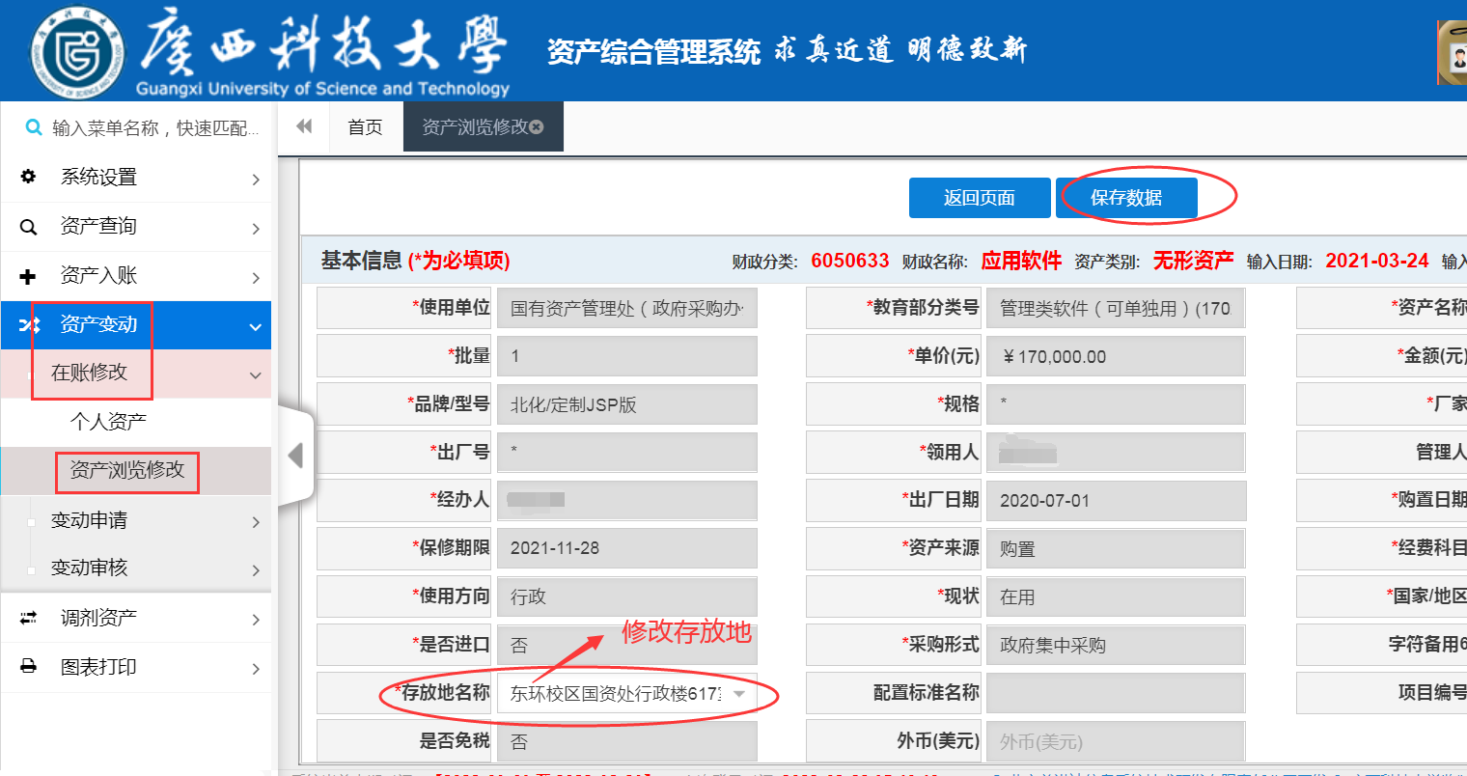Click the search magnifier icon in menu box

coord(34,127)
